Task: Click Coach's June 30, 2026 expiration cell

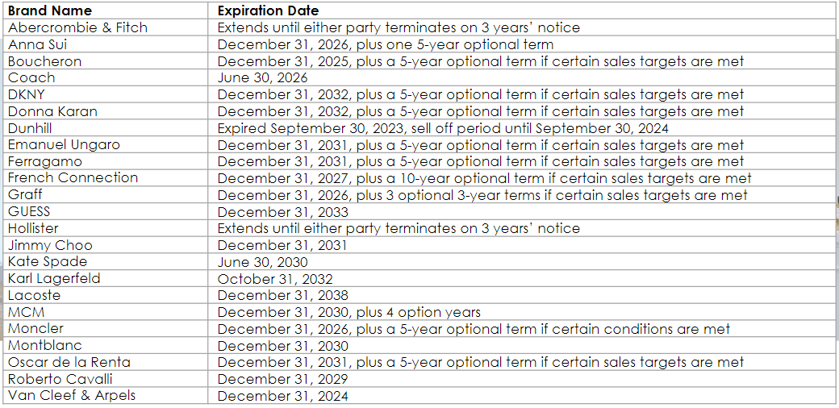Action: tap(262, 78)
